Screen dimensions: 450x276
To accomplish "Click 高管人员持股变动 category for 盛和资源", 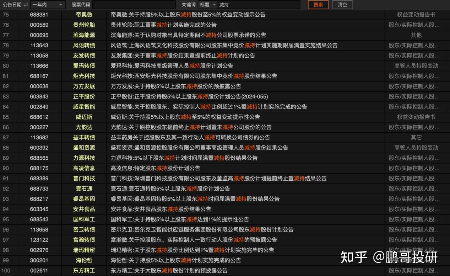I will [x=416, y=148].
